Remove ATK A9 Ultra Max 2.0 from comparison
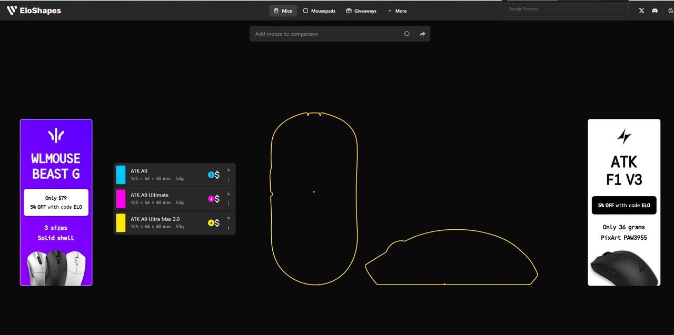The width and height of the screenshot is (674, 335). (229, 218)
